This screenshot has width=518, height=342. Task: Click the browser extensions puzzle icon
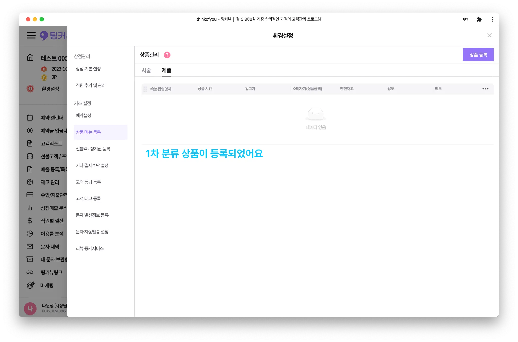click(x=479, y=19)
